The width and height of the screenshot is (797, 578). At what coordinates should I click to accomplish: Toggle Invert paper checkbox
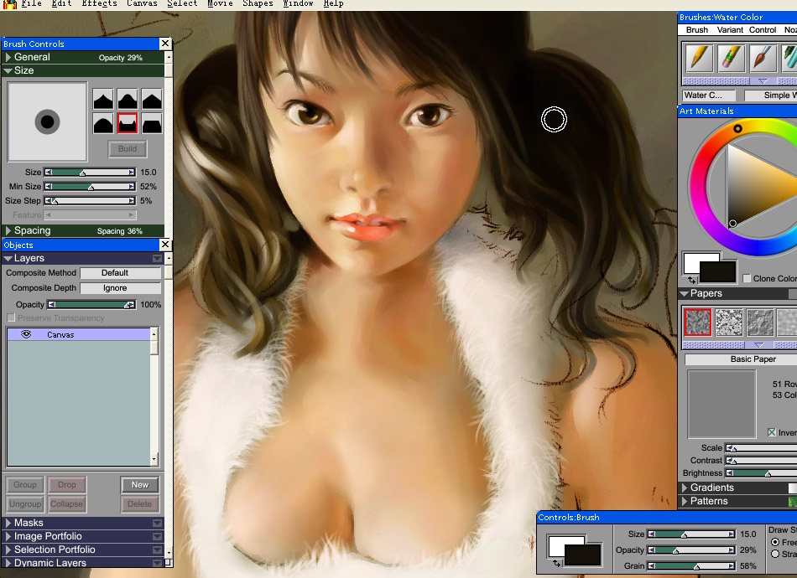point(772,432)
